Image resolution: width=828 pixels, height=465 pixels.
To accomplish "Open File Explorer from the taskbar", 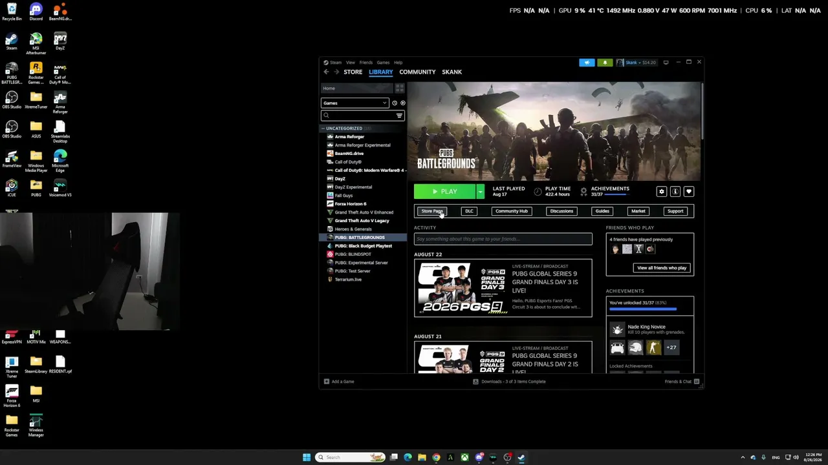I will [x=422, y=457].
